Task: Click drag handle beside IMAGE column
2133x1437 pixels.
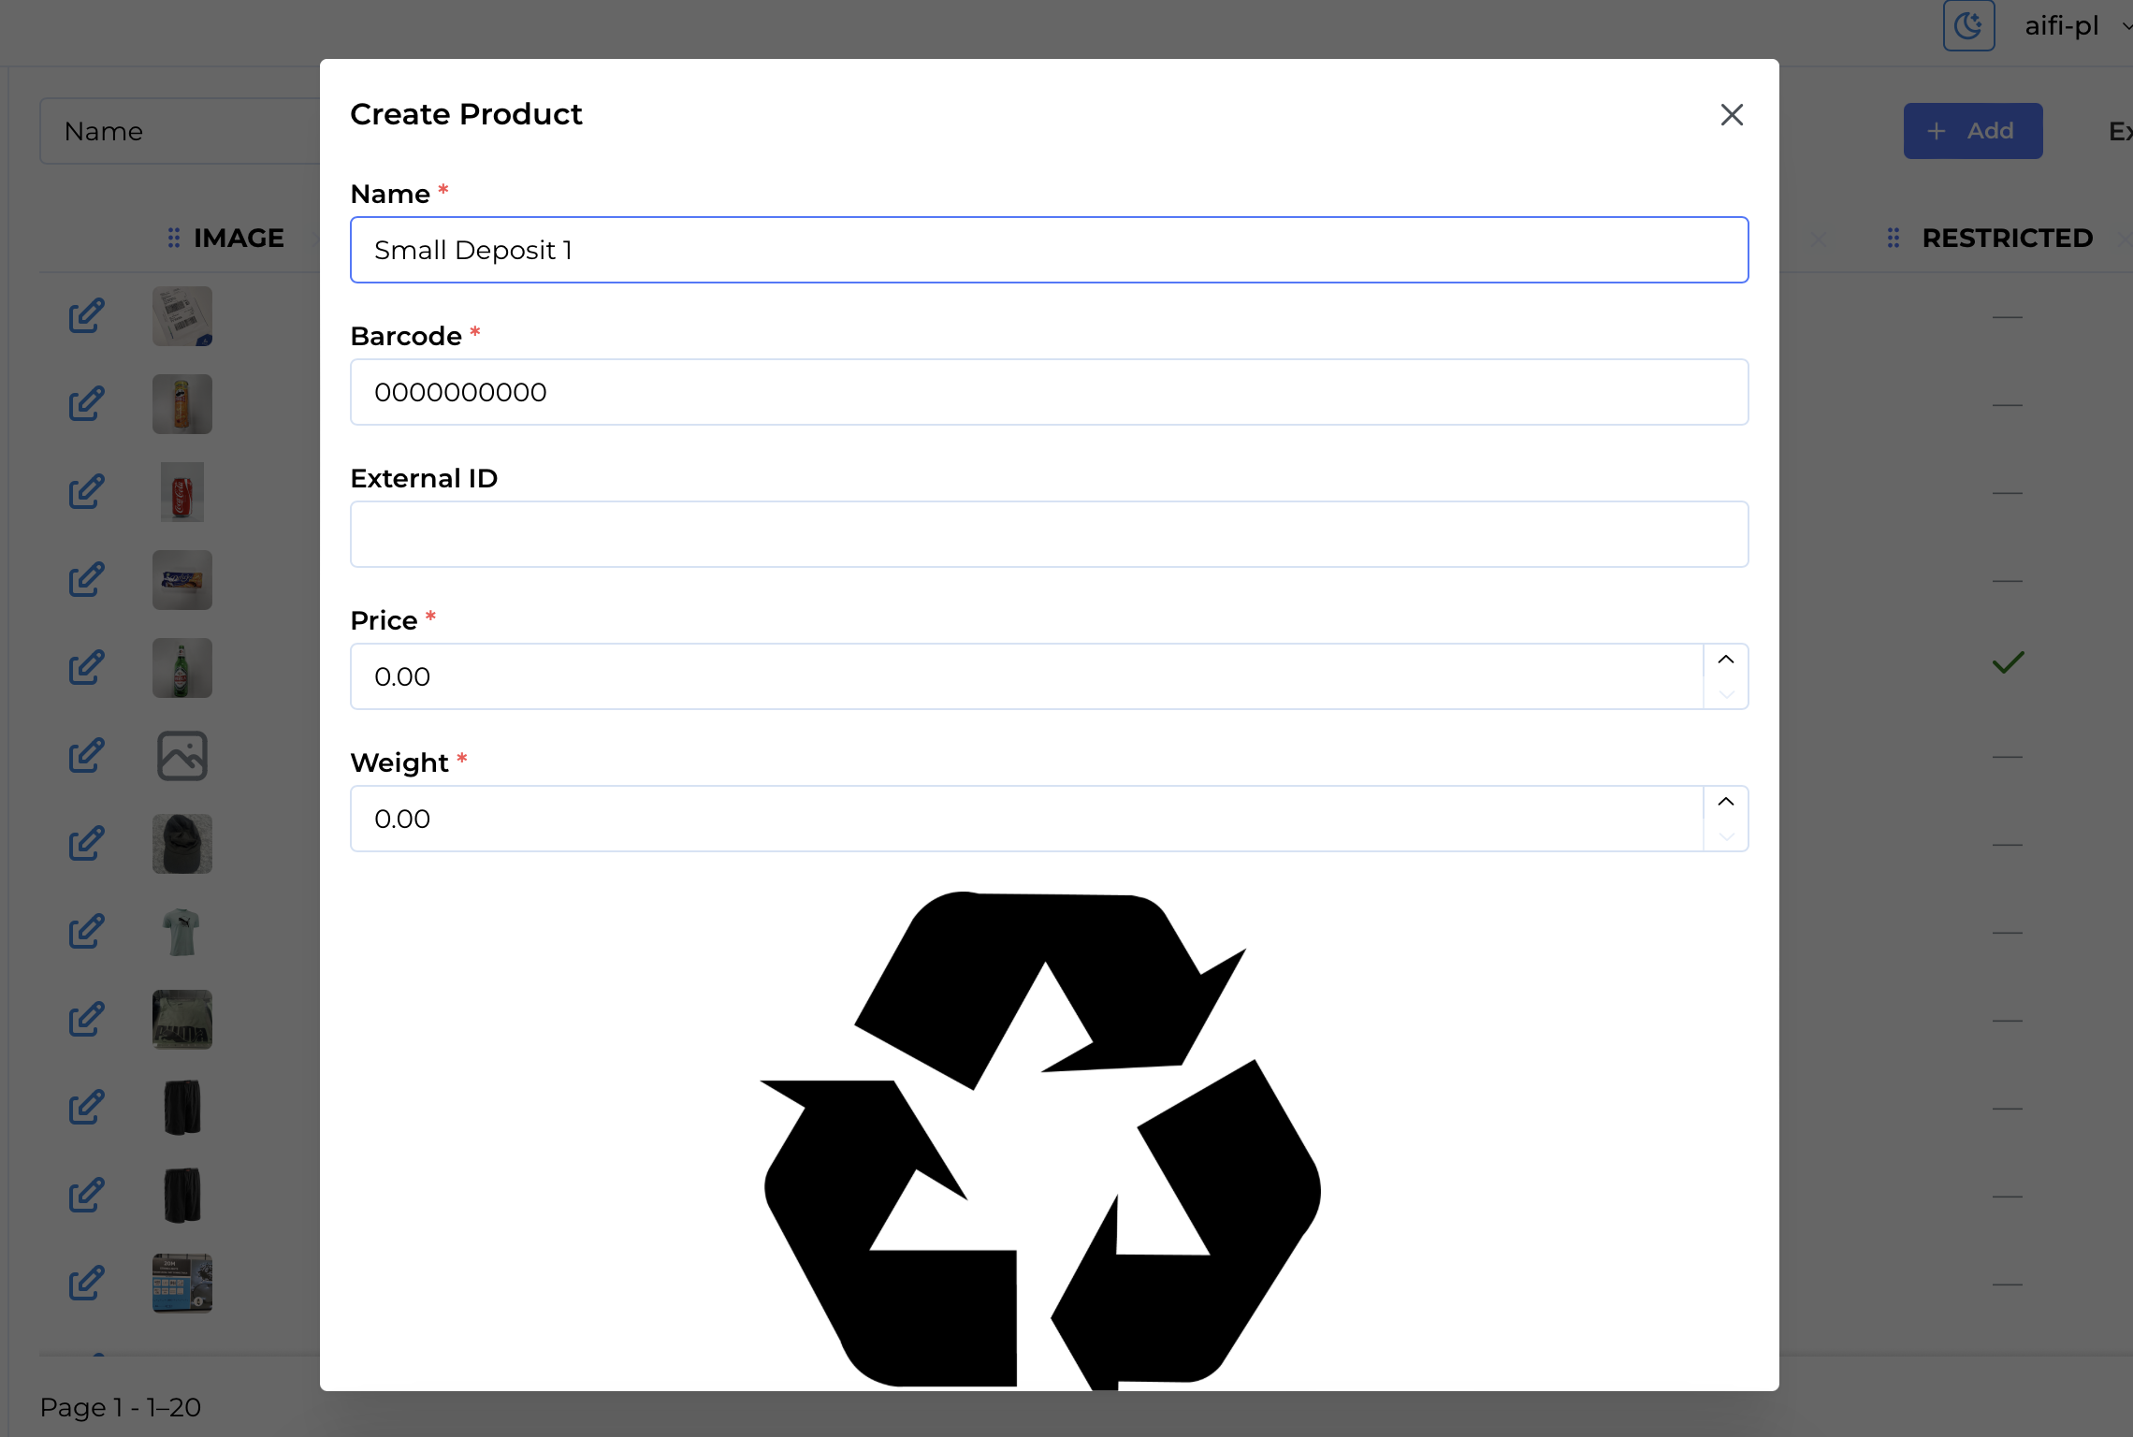Action: click(x=174, y=239)
